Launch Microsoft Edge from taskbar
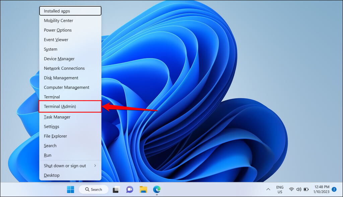The image size is (343, 197). (157, 189)
